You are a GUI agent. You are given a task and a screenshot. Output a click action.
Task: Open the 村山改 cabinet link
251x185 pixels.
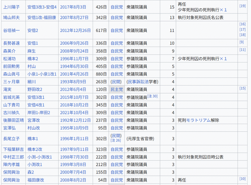click(34, 128)
